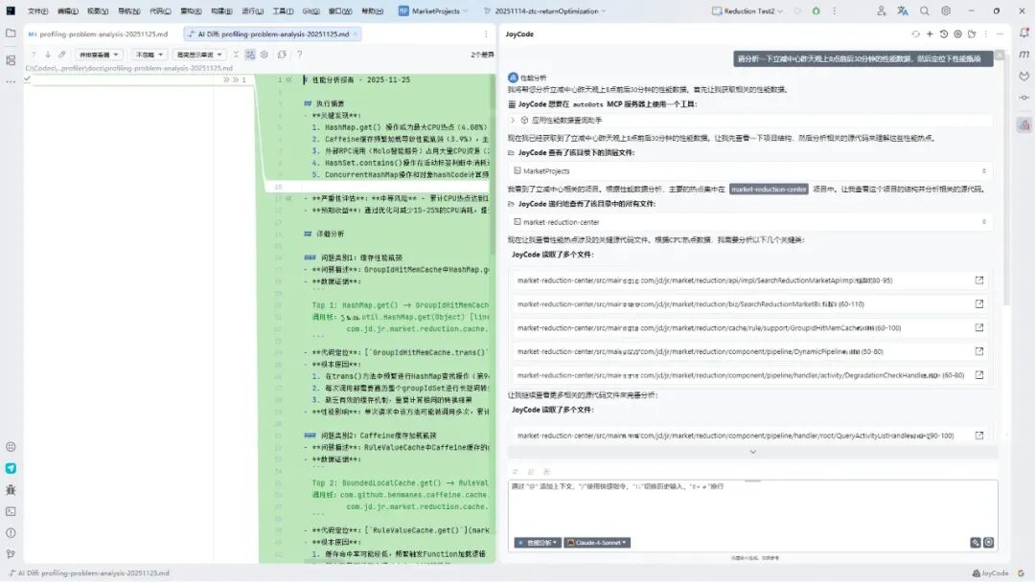Open the Problems tool window

11,532
